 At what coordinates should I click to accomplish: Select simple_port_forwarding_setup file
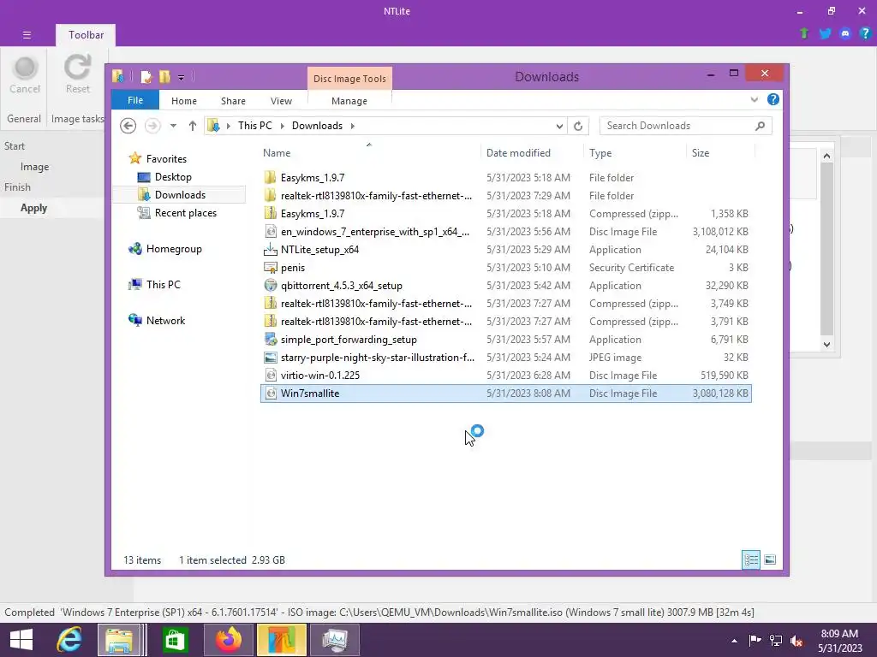(x=505, y=340)
